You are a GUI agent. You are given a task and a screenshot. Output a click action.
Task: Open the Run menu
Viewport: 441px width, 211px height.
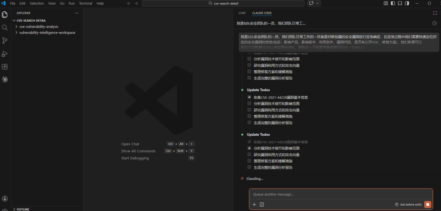click(x=72, y=3)
